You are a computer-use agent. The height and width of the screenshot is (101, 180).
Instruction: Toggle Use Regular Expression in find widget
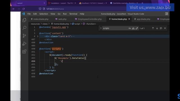tap(137, 28)
